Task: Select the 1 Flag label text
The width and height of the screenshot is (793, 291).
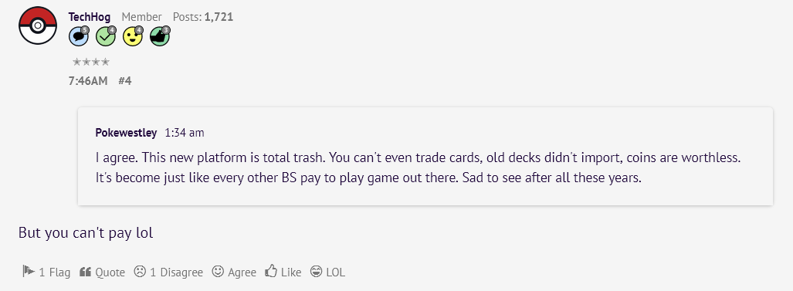Action: click(55, 272)
